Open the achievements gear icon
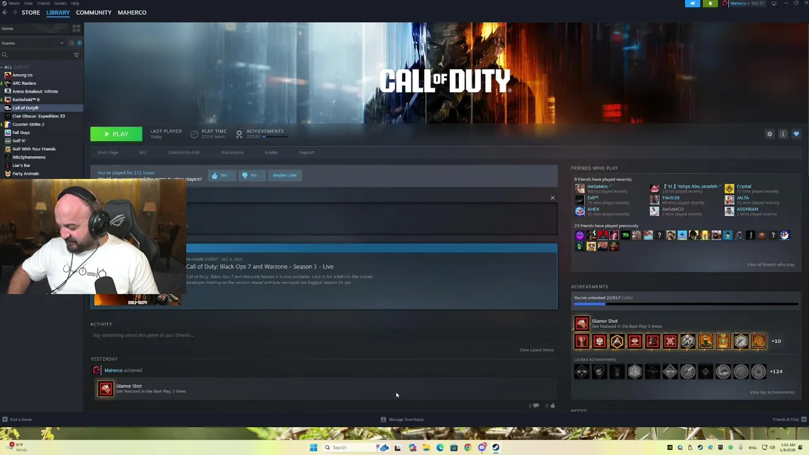Viewport: 809px width, 455px height. [x=239, y=134]
